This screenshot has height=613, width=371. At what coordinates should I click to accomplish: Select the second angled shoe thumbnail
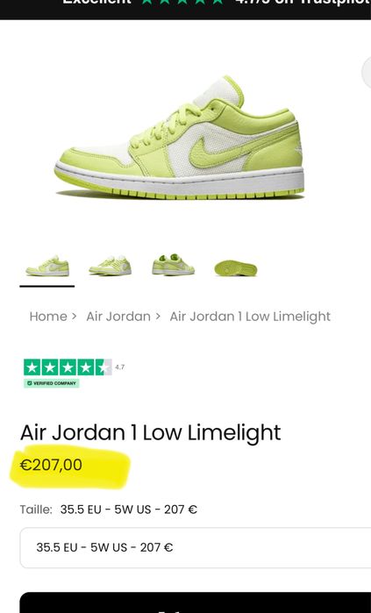[110, 267]
